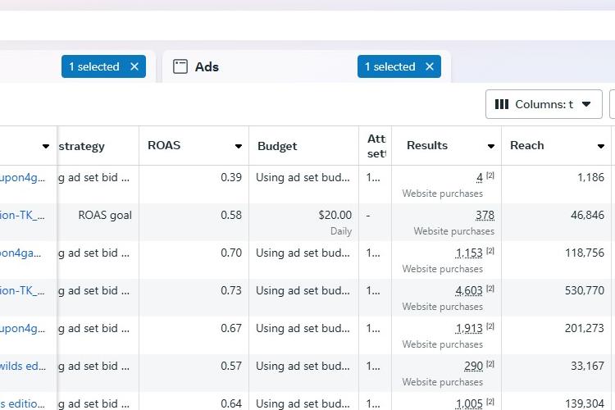
Task: Switch to the Ads tab
Action: tap(207, 67)
